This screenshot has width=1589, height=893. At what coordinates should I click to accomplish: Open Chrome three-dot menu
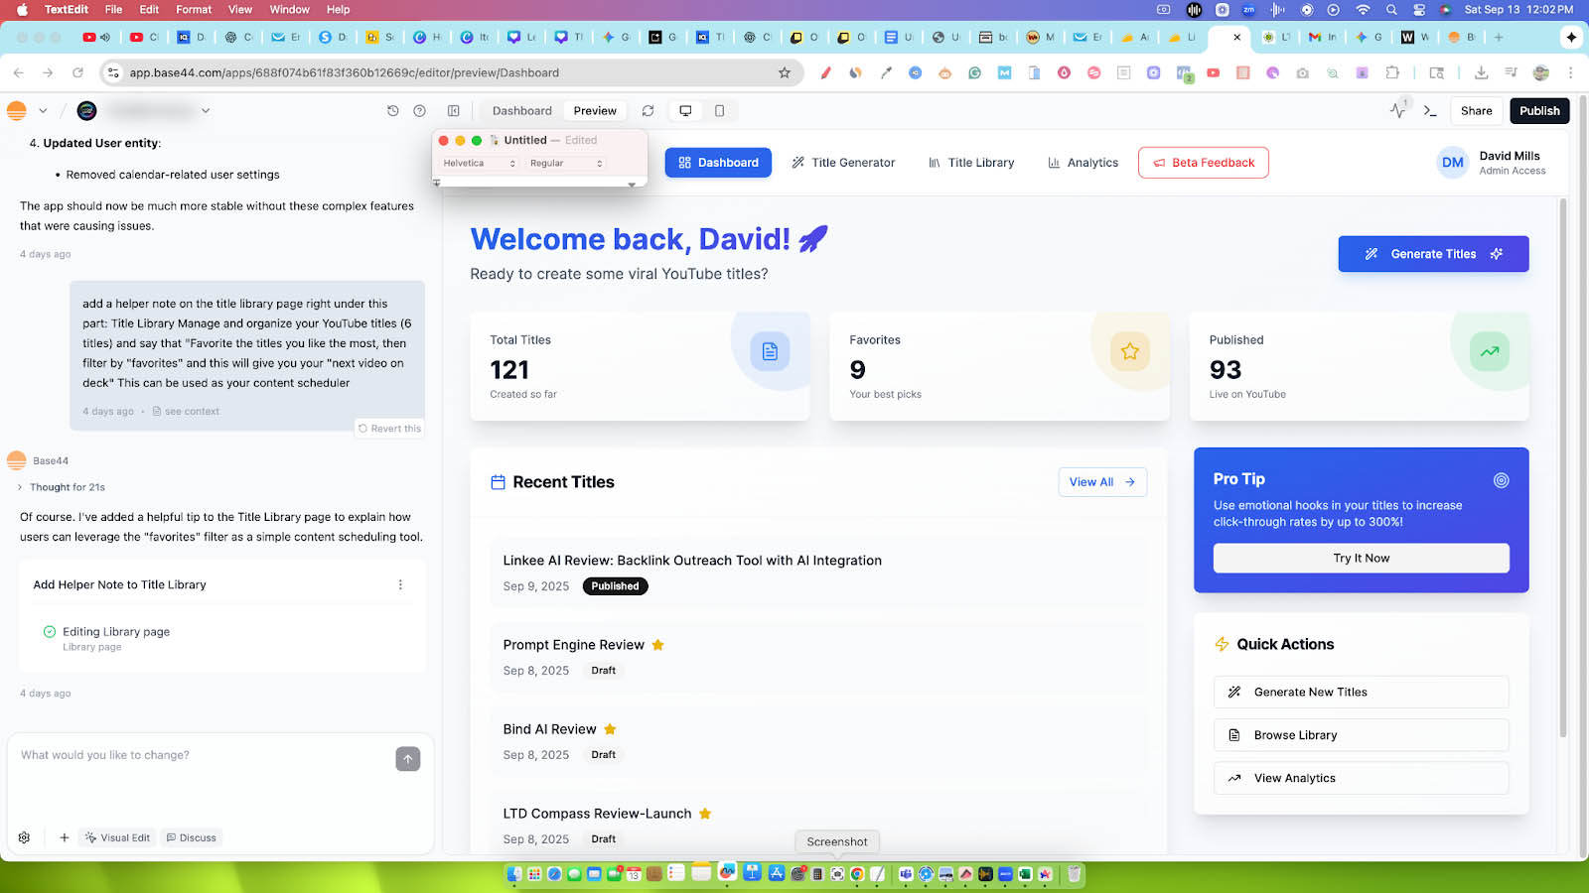pos(1570,72)
